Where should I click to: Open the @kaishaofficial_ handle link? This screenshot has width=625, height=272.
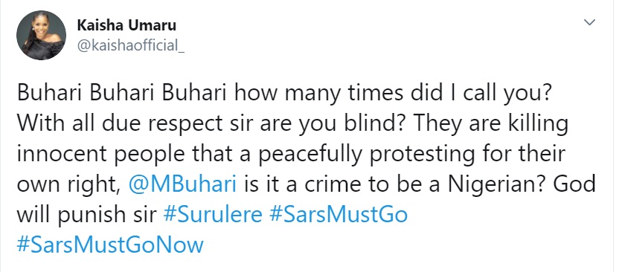tap(130, 47)
